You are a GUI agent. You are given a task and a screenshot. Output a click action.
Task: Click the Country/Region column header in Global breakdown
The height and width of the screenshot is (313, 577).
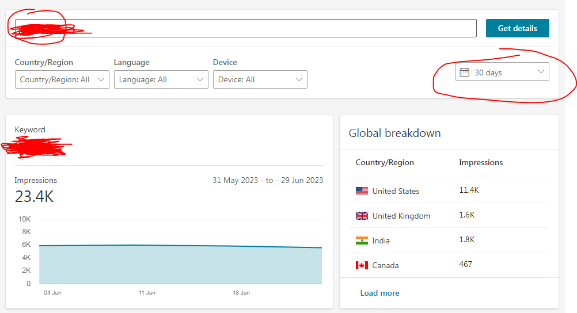(x=385, y=163)
